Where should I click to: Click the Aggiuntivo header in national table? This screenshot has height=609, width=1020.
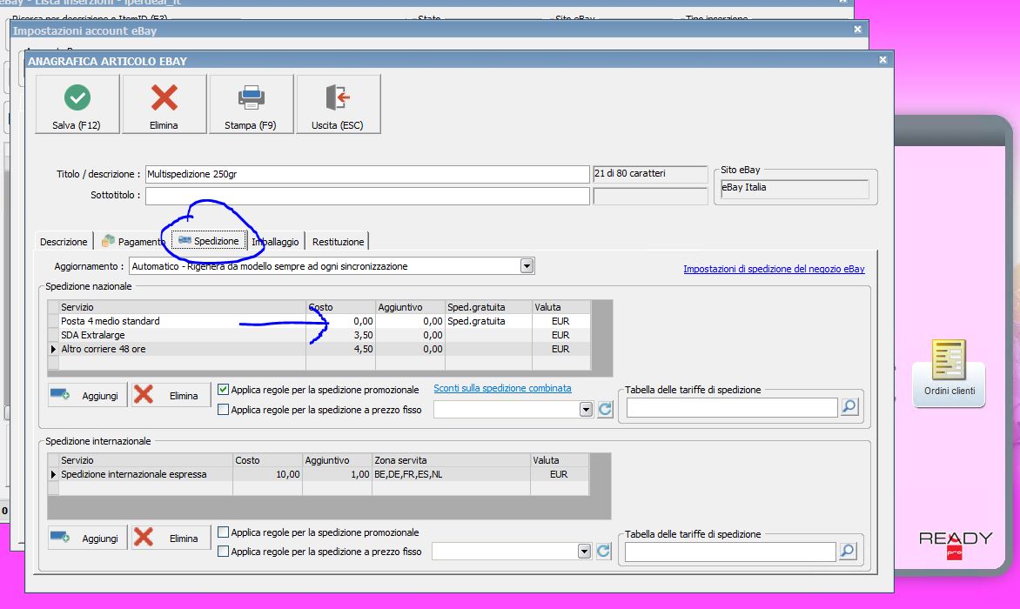click(410, 307)
